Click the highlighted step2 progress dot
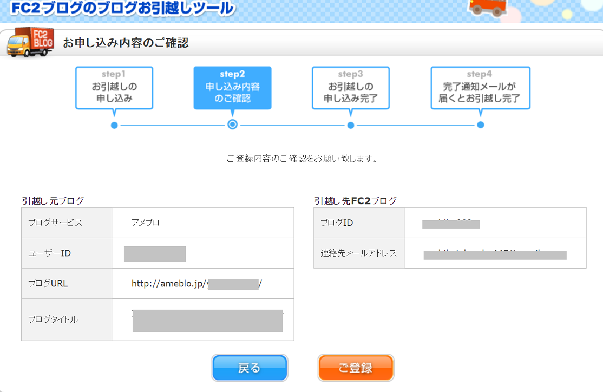 click(233, 125)
